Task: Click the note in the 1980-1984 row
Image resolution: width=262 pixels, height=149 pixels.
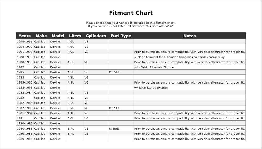Action: 189,139
